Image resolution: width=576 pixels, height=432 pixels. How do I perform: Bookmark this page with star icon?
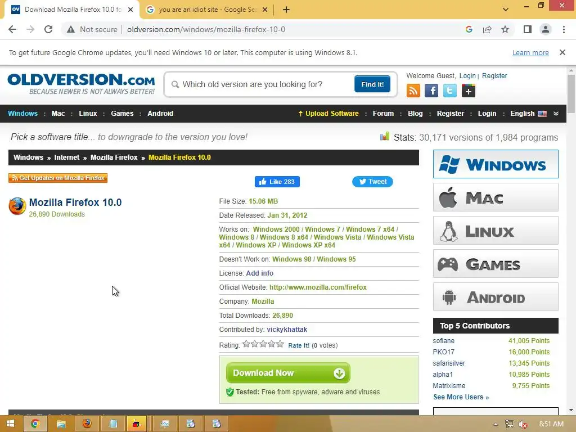coord(505,29)
